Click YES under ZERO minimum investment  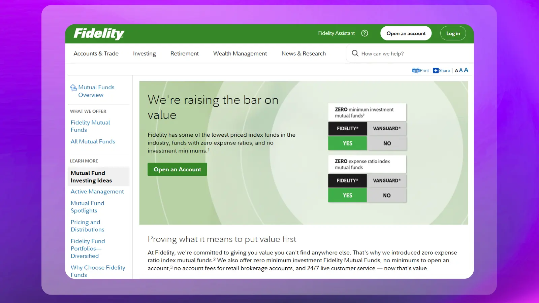pos(348,143)
